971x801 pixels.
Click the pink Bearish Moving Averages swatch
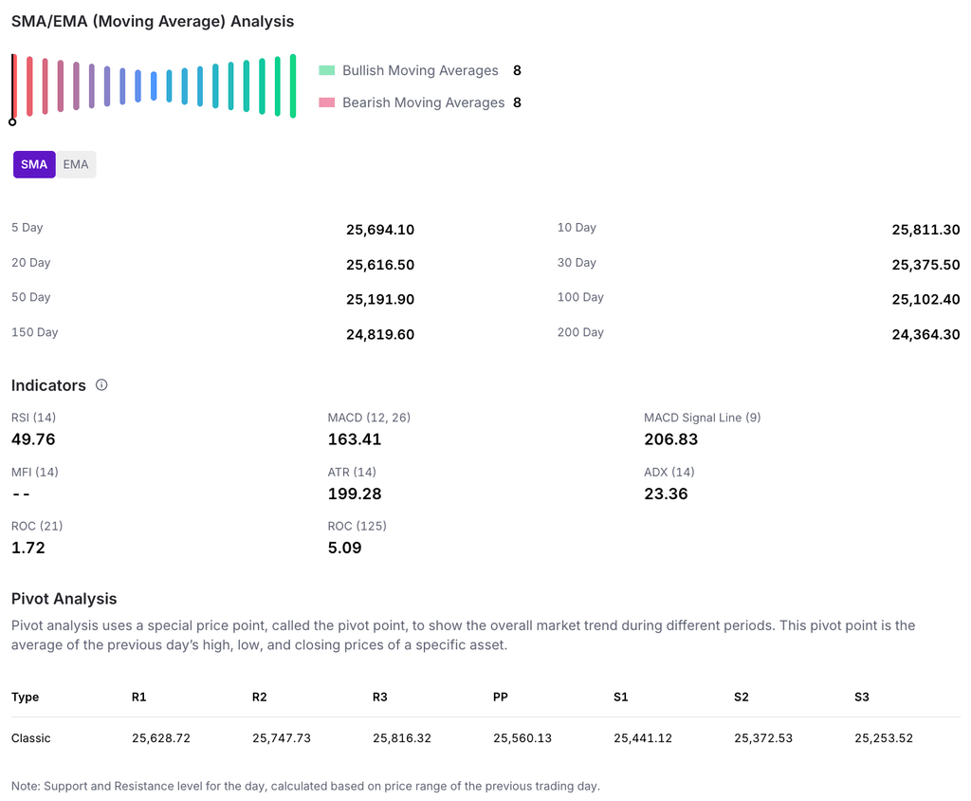point(327,102)
